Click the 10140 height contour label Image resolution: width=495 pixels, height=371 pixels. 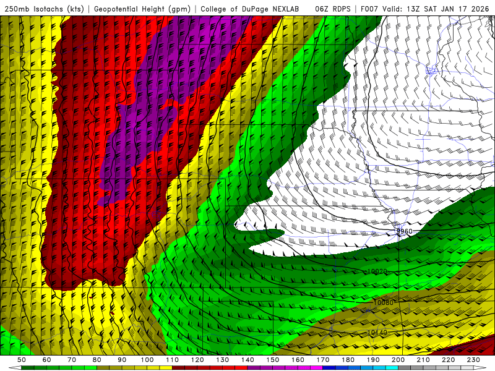(377, 333)
